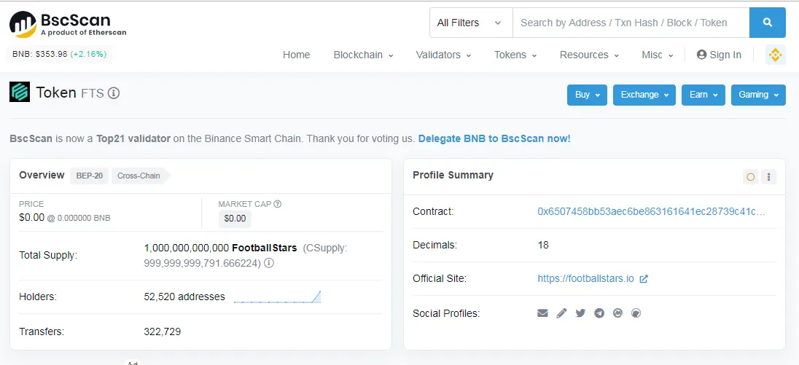Click the Decimals value 18
Viewport: 799px width, 365px height.
(x=543, y=245)
